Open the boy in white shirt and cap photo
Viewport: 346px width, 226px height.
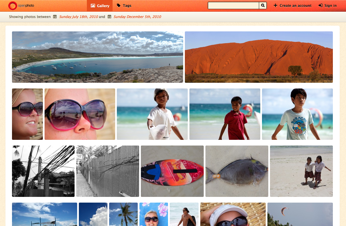(x=152, y=114)
